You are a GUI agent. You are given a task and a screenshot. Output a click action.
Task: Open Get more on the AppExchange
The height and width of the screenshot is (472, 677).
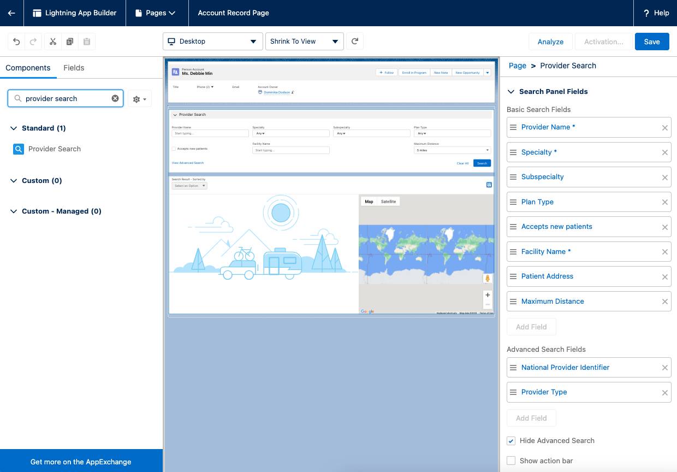[81, 462]
